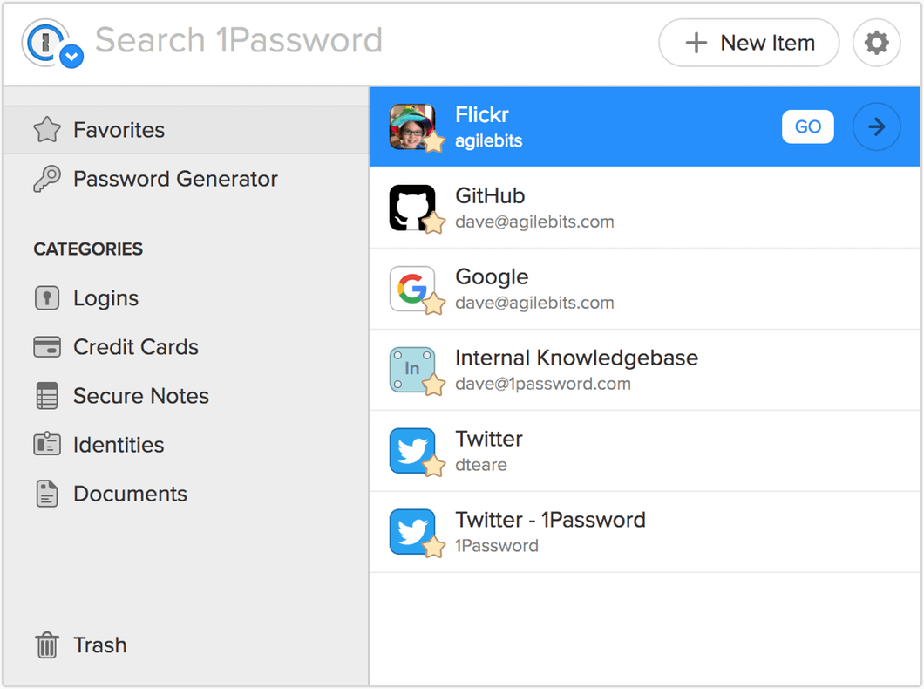This screenshot has height=689, width=924.
Task: Open the Trash bin icon
Action: click(x=46, y=645)
